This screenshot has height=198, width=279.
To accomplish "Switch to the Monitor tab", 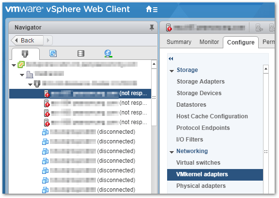I will (209, 42).
